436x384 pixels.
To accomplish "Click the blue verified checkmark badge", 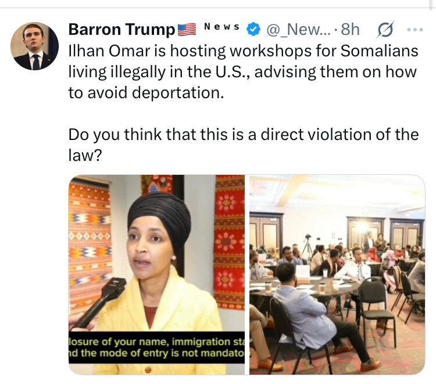I will click(x=253, y=30).
